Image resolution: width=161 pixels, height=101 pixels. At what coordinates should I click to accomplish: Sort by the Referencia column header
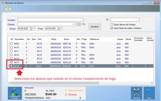(102, 39)
